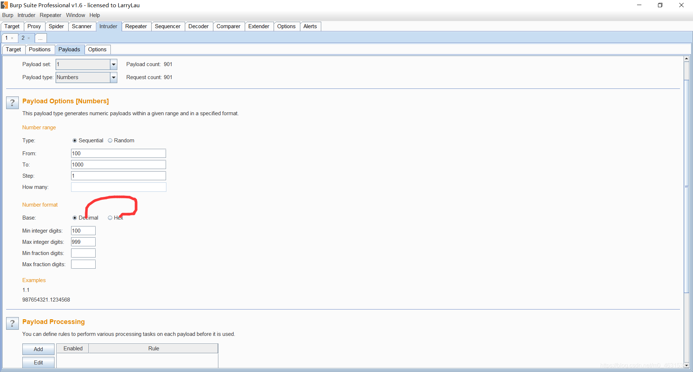Screen dimensions: 693x372
Task: Close intruder attack tab 2
Action: [29, 38]
